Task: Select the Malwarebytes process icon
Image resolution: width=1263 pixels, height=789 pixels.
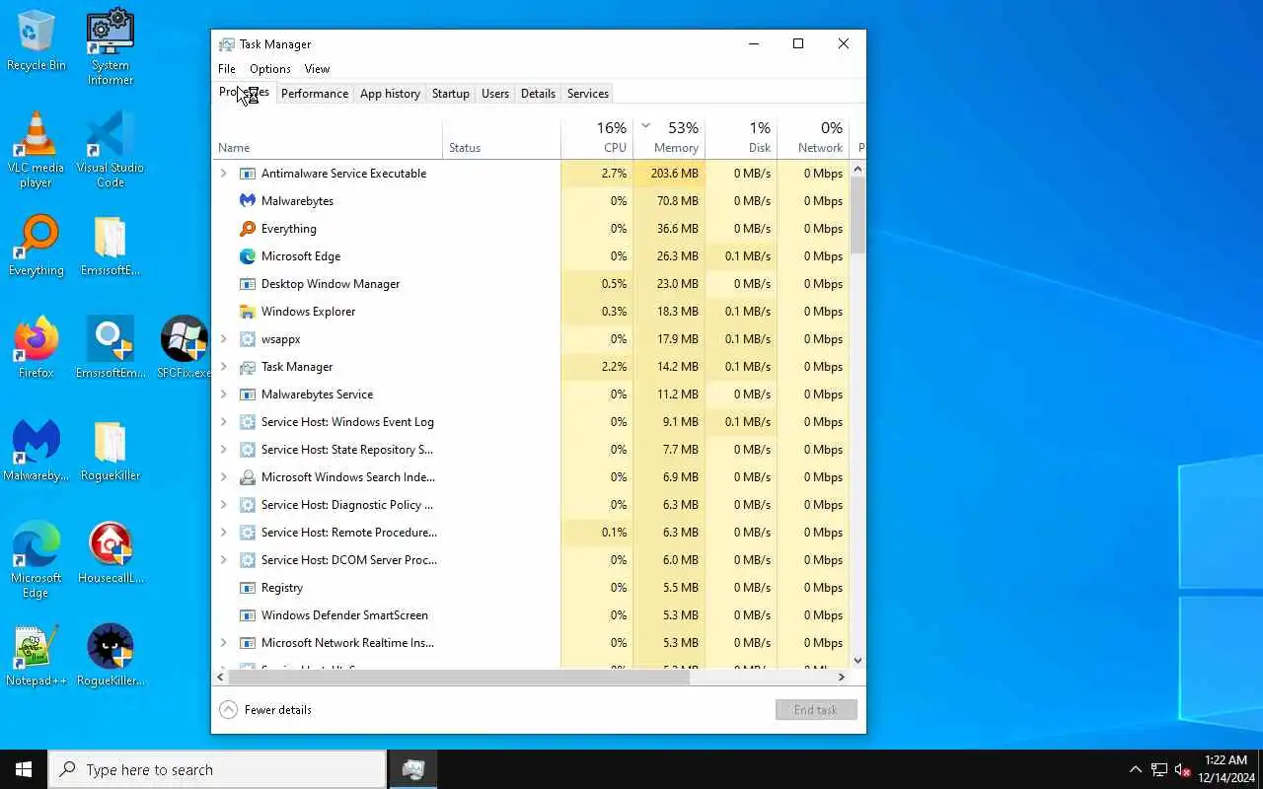Action: (x=248, y=200)
